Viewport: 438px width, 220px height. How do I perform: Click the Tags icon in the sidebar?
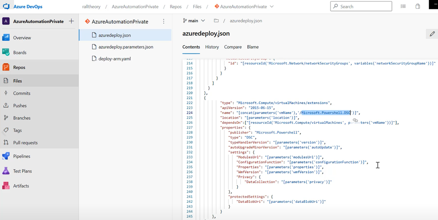(6, 130)
